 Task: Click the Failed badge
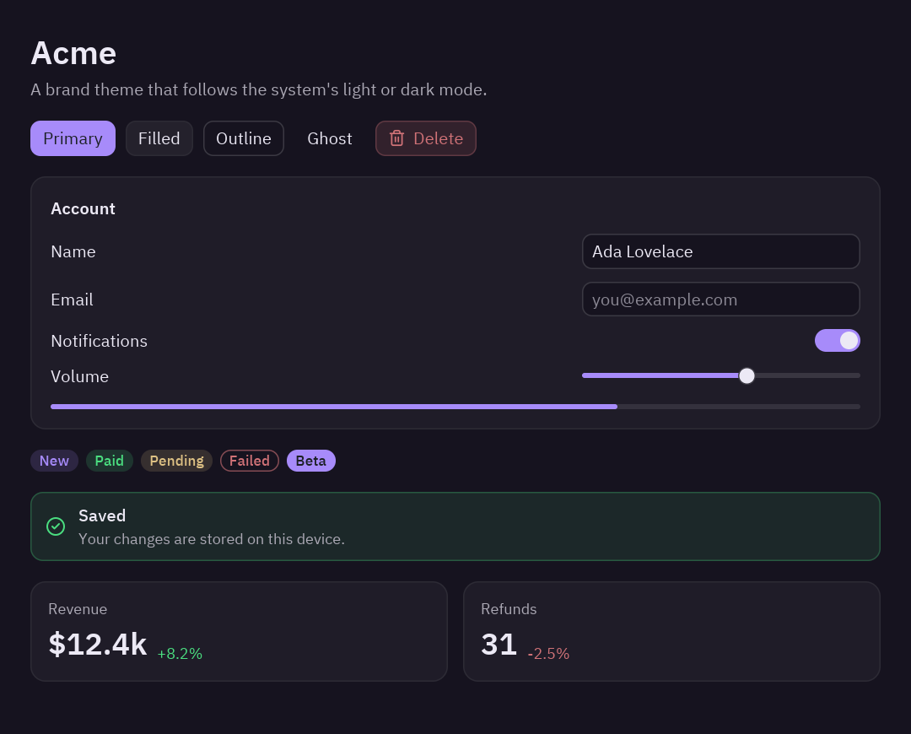tap(249, 461)
